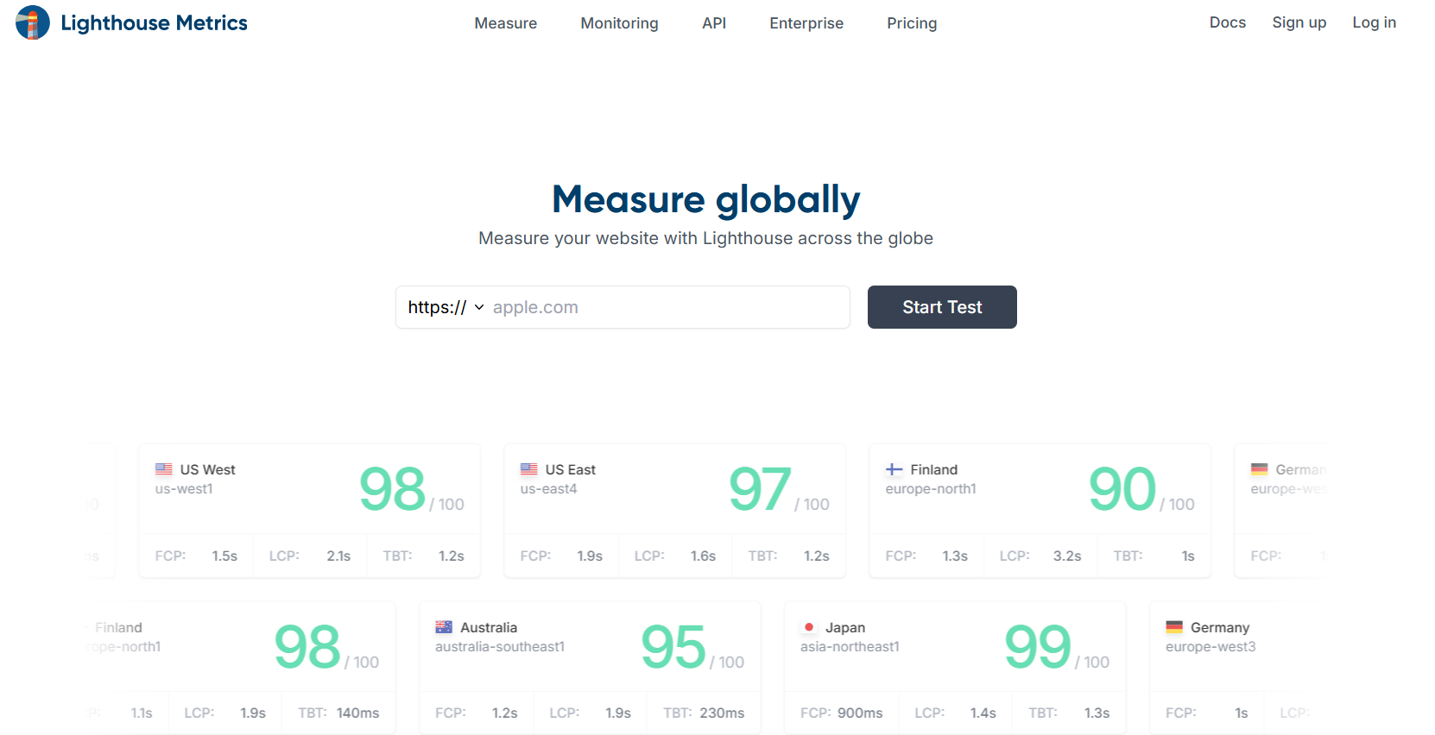Click the asia-northeast1 region label
The width and height of the screenshot is (1435, 735).
tap(850, 647)
